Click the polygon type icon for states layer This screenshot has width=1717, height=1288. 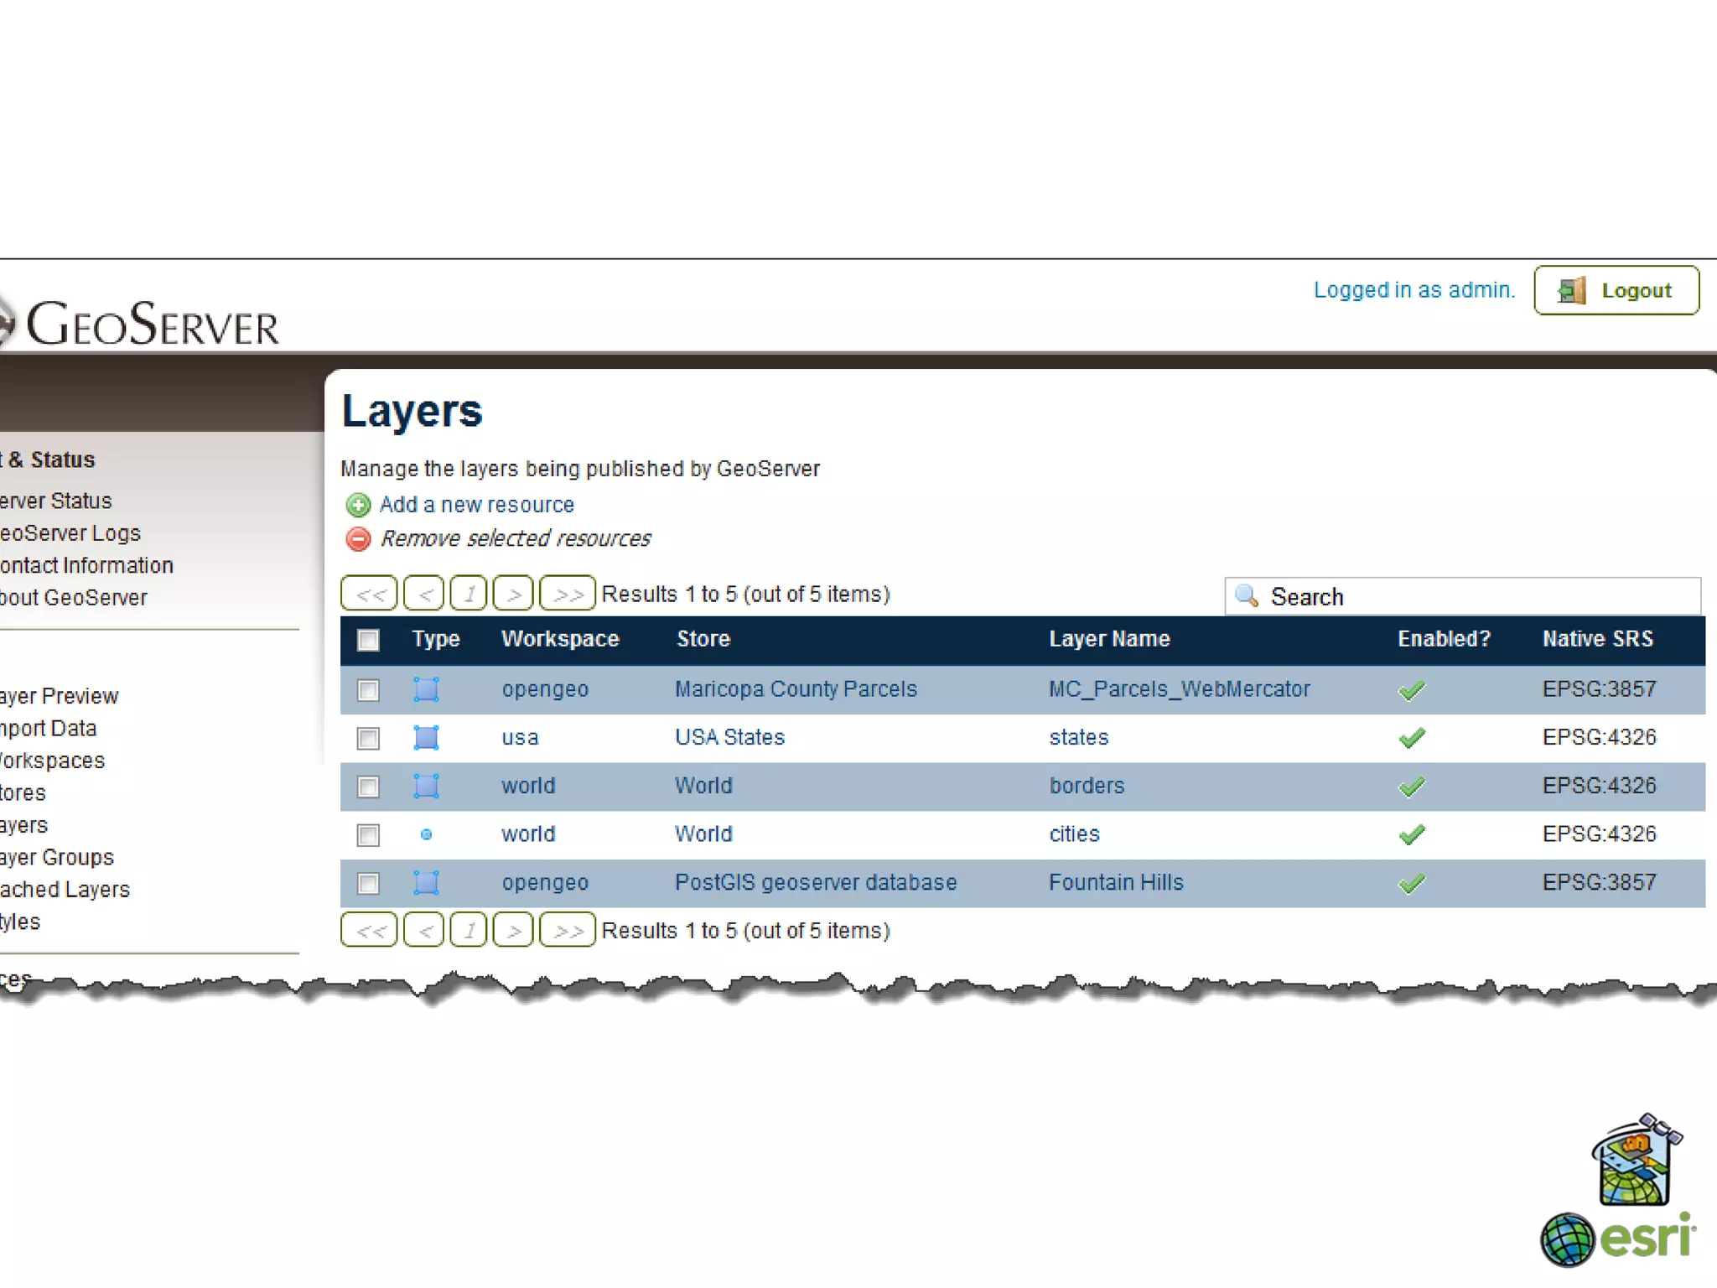(x=426, y=738)
